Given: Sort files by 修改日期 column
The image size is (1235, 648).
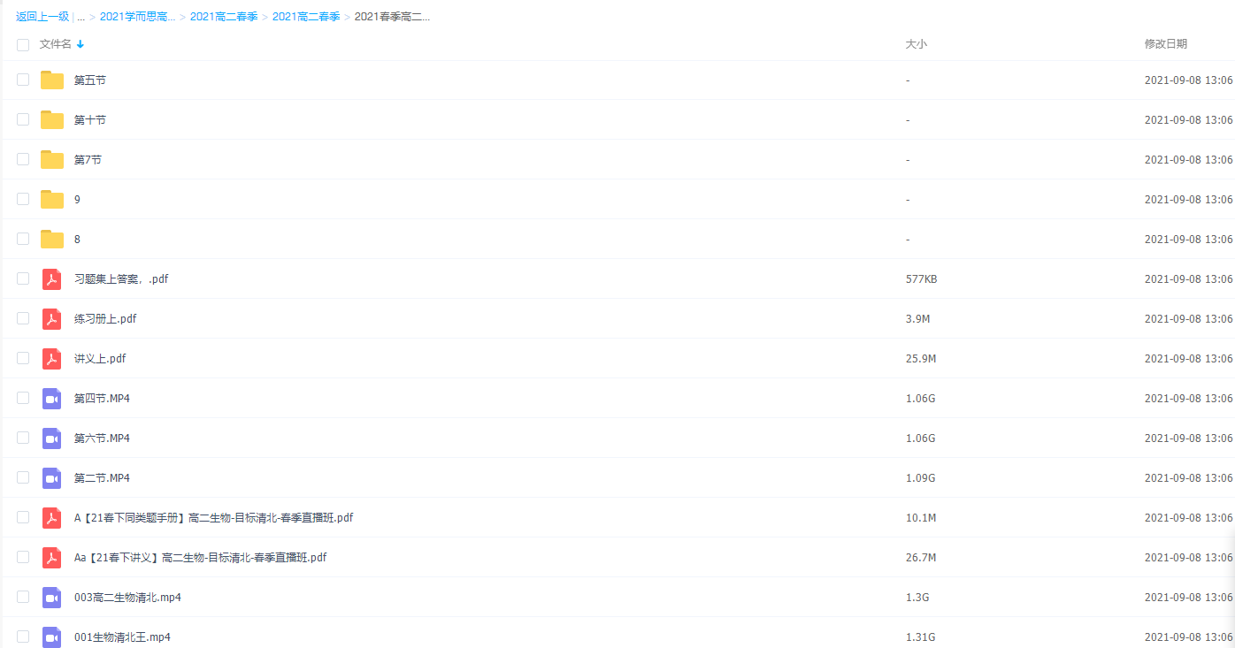Looking at the screenshot, I should point(1165,44).
